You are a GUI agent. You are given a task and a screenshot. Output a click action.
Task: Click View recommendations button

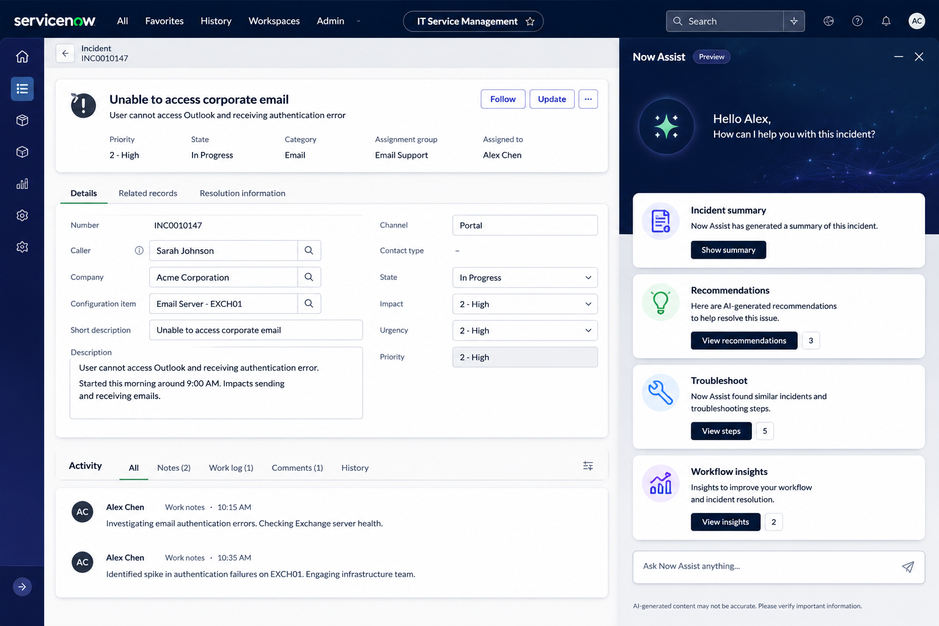point(744,341)
